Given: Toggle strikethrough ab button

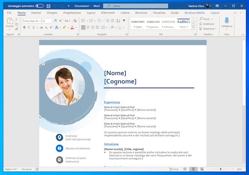Looking at the screenshot, I should pyautogui.click(x=42, y=27).
